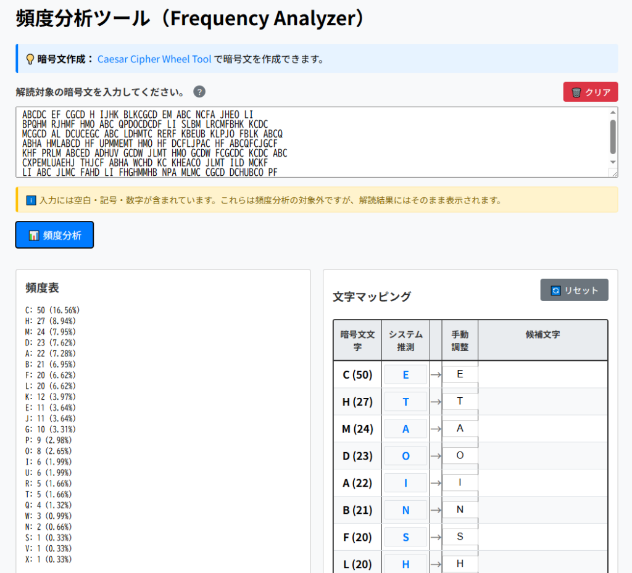The image size is (632, 573).
Task: Open the Caesar Cipher Wheel Tool link
Action: point(154,59)
